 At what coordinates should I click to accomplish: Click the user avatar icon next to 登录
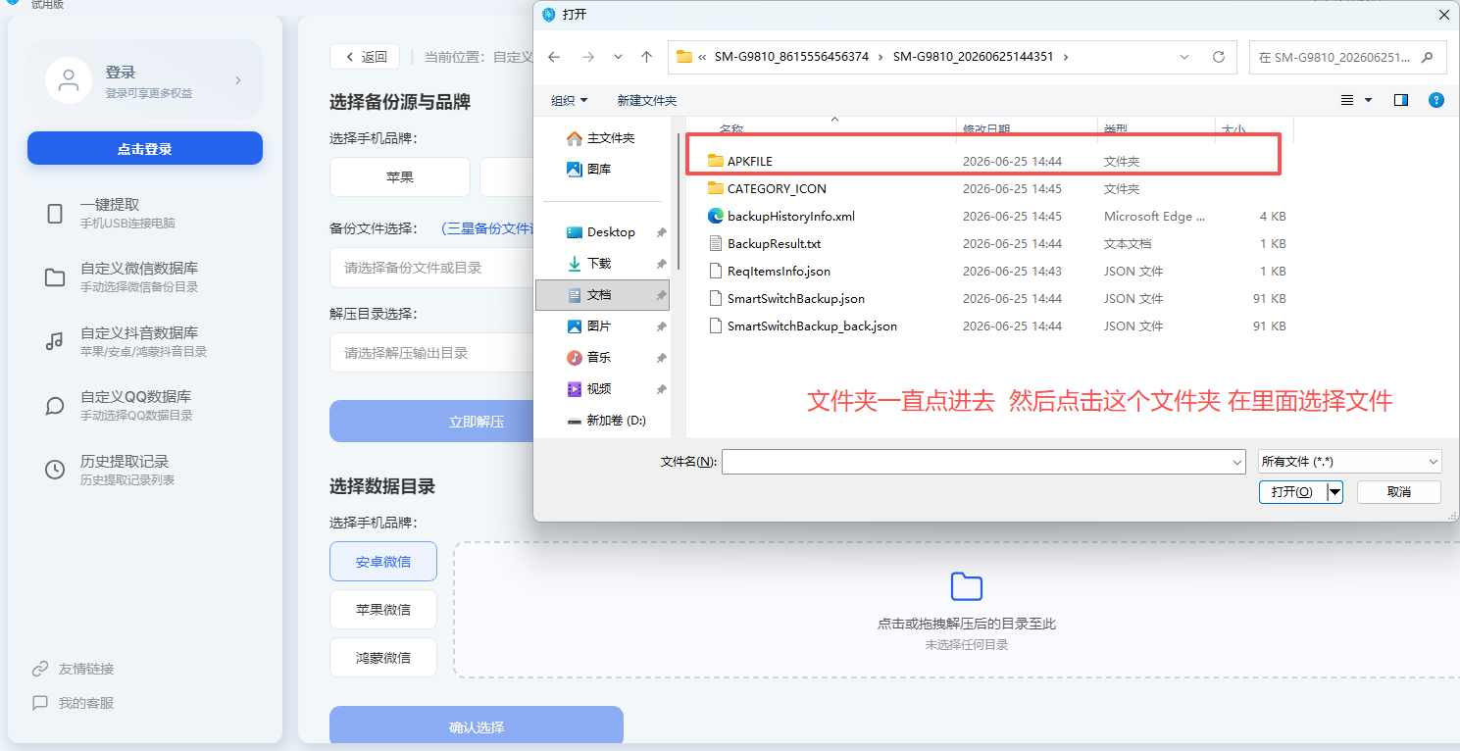[69, 80]
